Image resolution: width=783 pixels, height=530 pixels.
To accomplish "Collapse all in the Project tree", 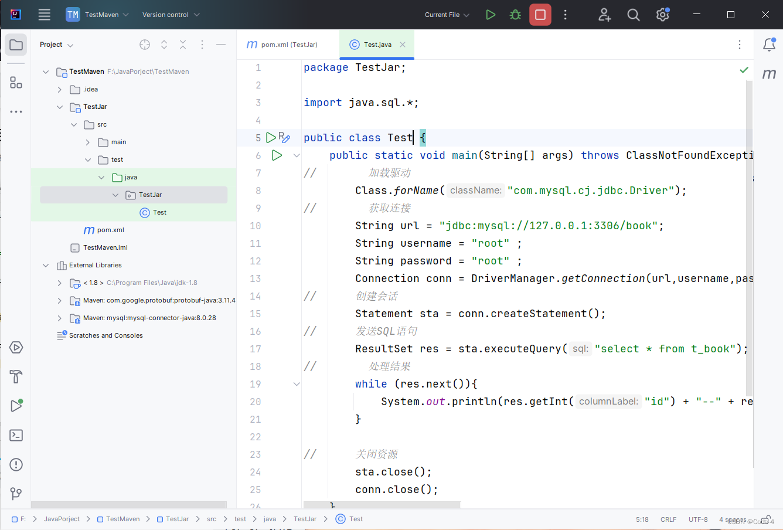I will pyautogui.click(x=183, y=45).
